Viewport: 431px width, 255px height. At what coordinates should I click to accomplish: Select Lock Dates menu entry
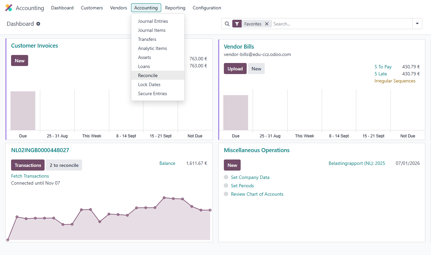[149, 84]
